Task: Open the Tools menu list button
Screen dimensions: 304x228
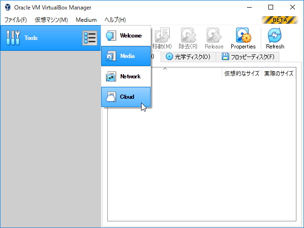Action: point(90,38)
